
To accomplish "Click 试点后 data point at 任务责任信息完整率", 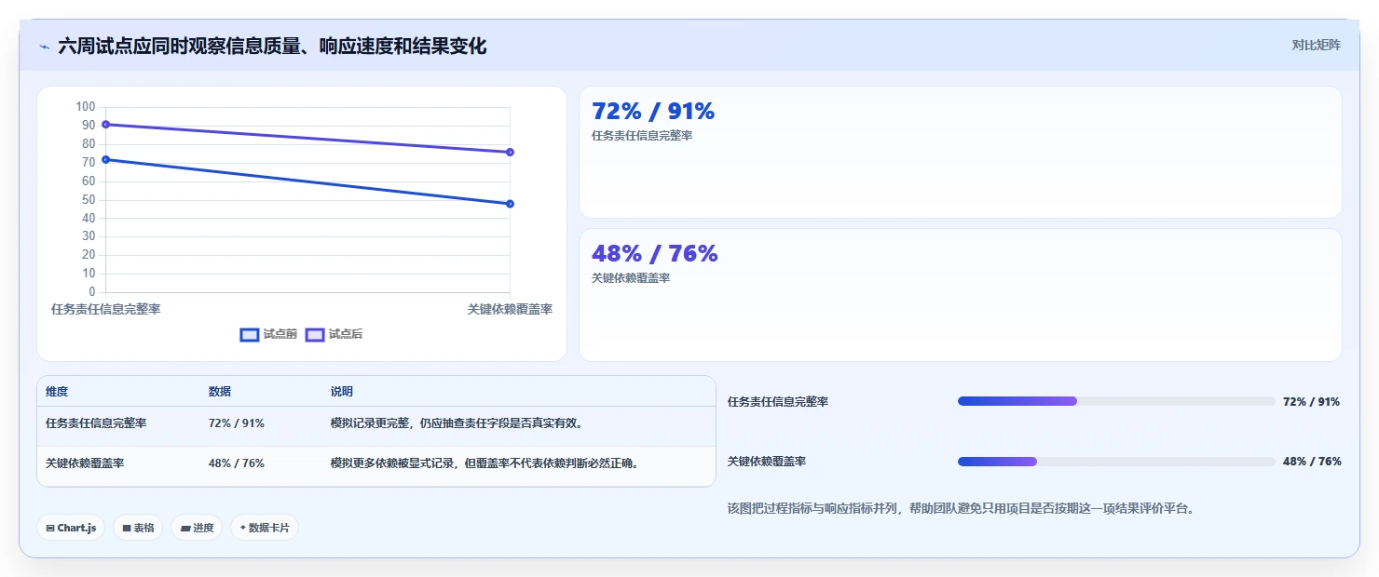I will point(105,124).
